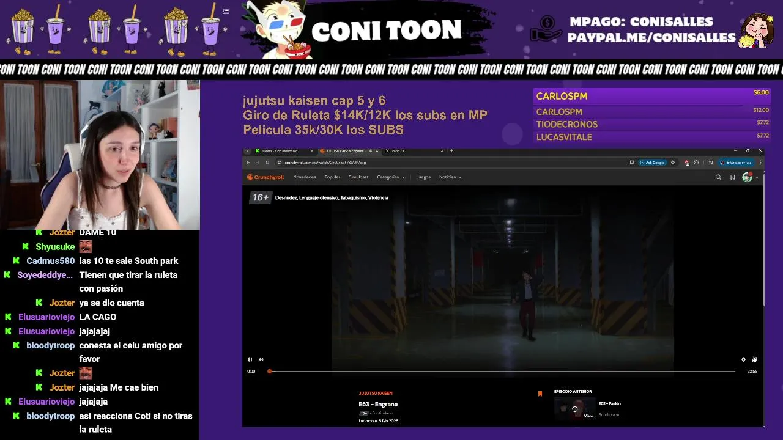
Task: Open the Crunchyroll search icon
Action: pos(718,177)
